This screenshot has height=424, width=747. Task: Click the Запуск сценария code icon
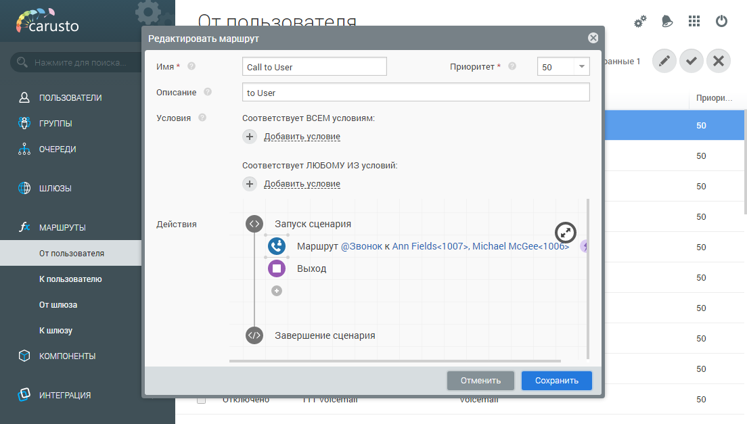pyautogui.click(x=254, y=224)
